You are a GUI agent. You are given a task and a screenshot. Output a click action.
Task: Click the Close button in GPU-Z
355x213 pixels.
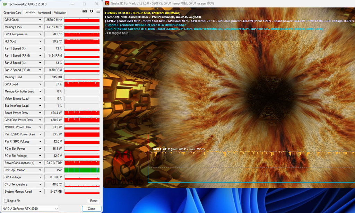click(92, 209)
